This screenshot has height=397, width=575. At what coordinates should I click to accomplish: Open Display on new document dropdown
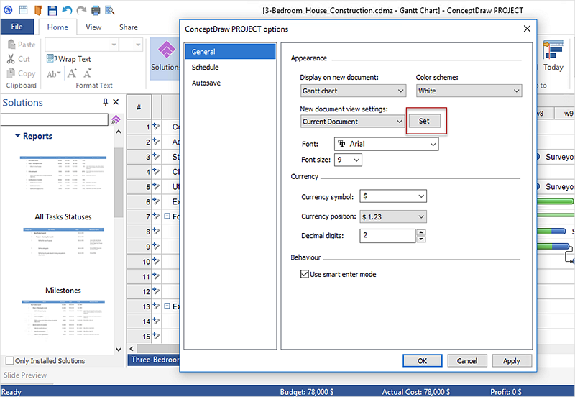[x=354, y=91]
